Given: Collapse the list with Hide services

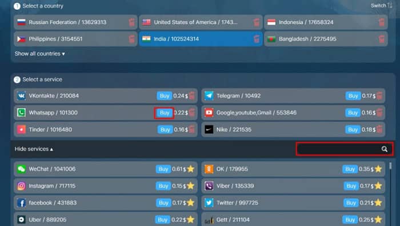Looking at the screenshot, I should click(34, 149).
